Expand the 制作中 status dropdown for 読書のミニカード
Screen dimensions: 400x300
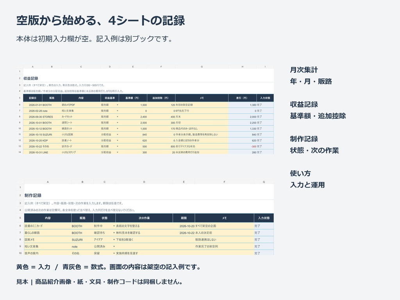pos(114,226)
